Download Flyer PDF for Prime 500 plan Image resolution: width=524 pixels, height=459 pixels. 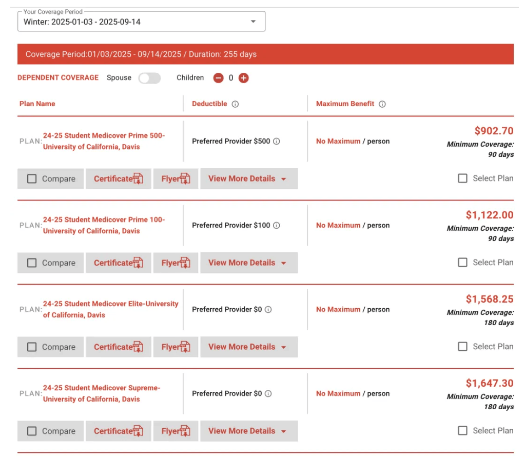(176, 178)
